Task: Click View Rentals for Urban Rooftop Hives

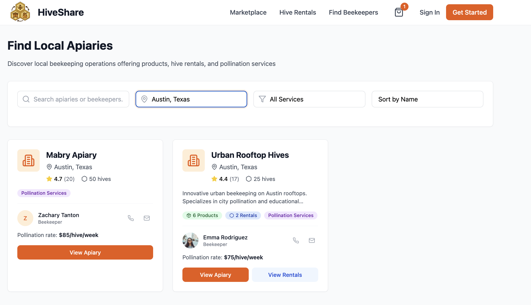Action: point(285,275)
